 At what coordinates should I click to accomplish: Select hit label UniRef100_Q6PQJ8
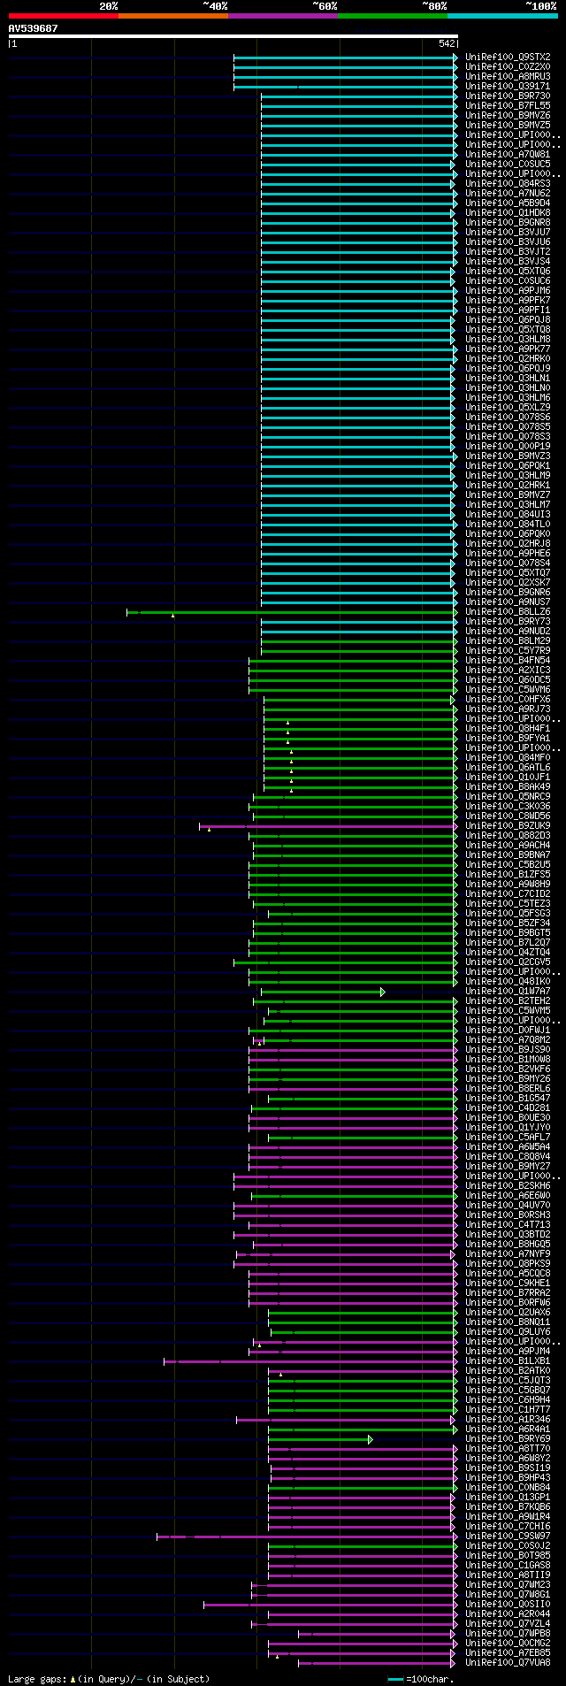coord(508,320)
